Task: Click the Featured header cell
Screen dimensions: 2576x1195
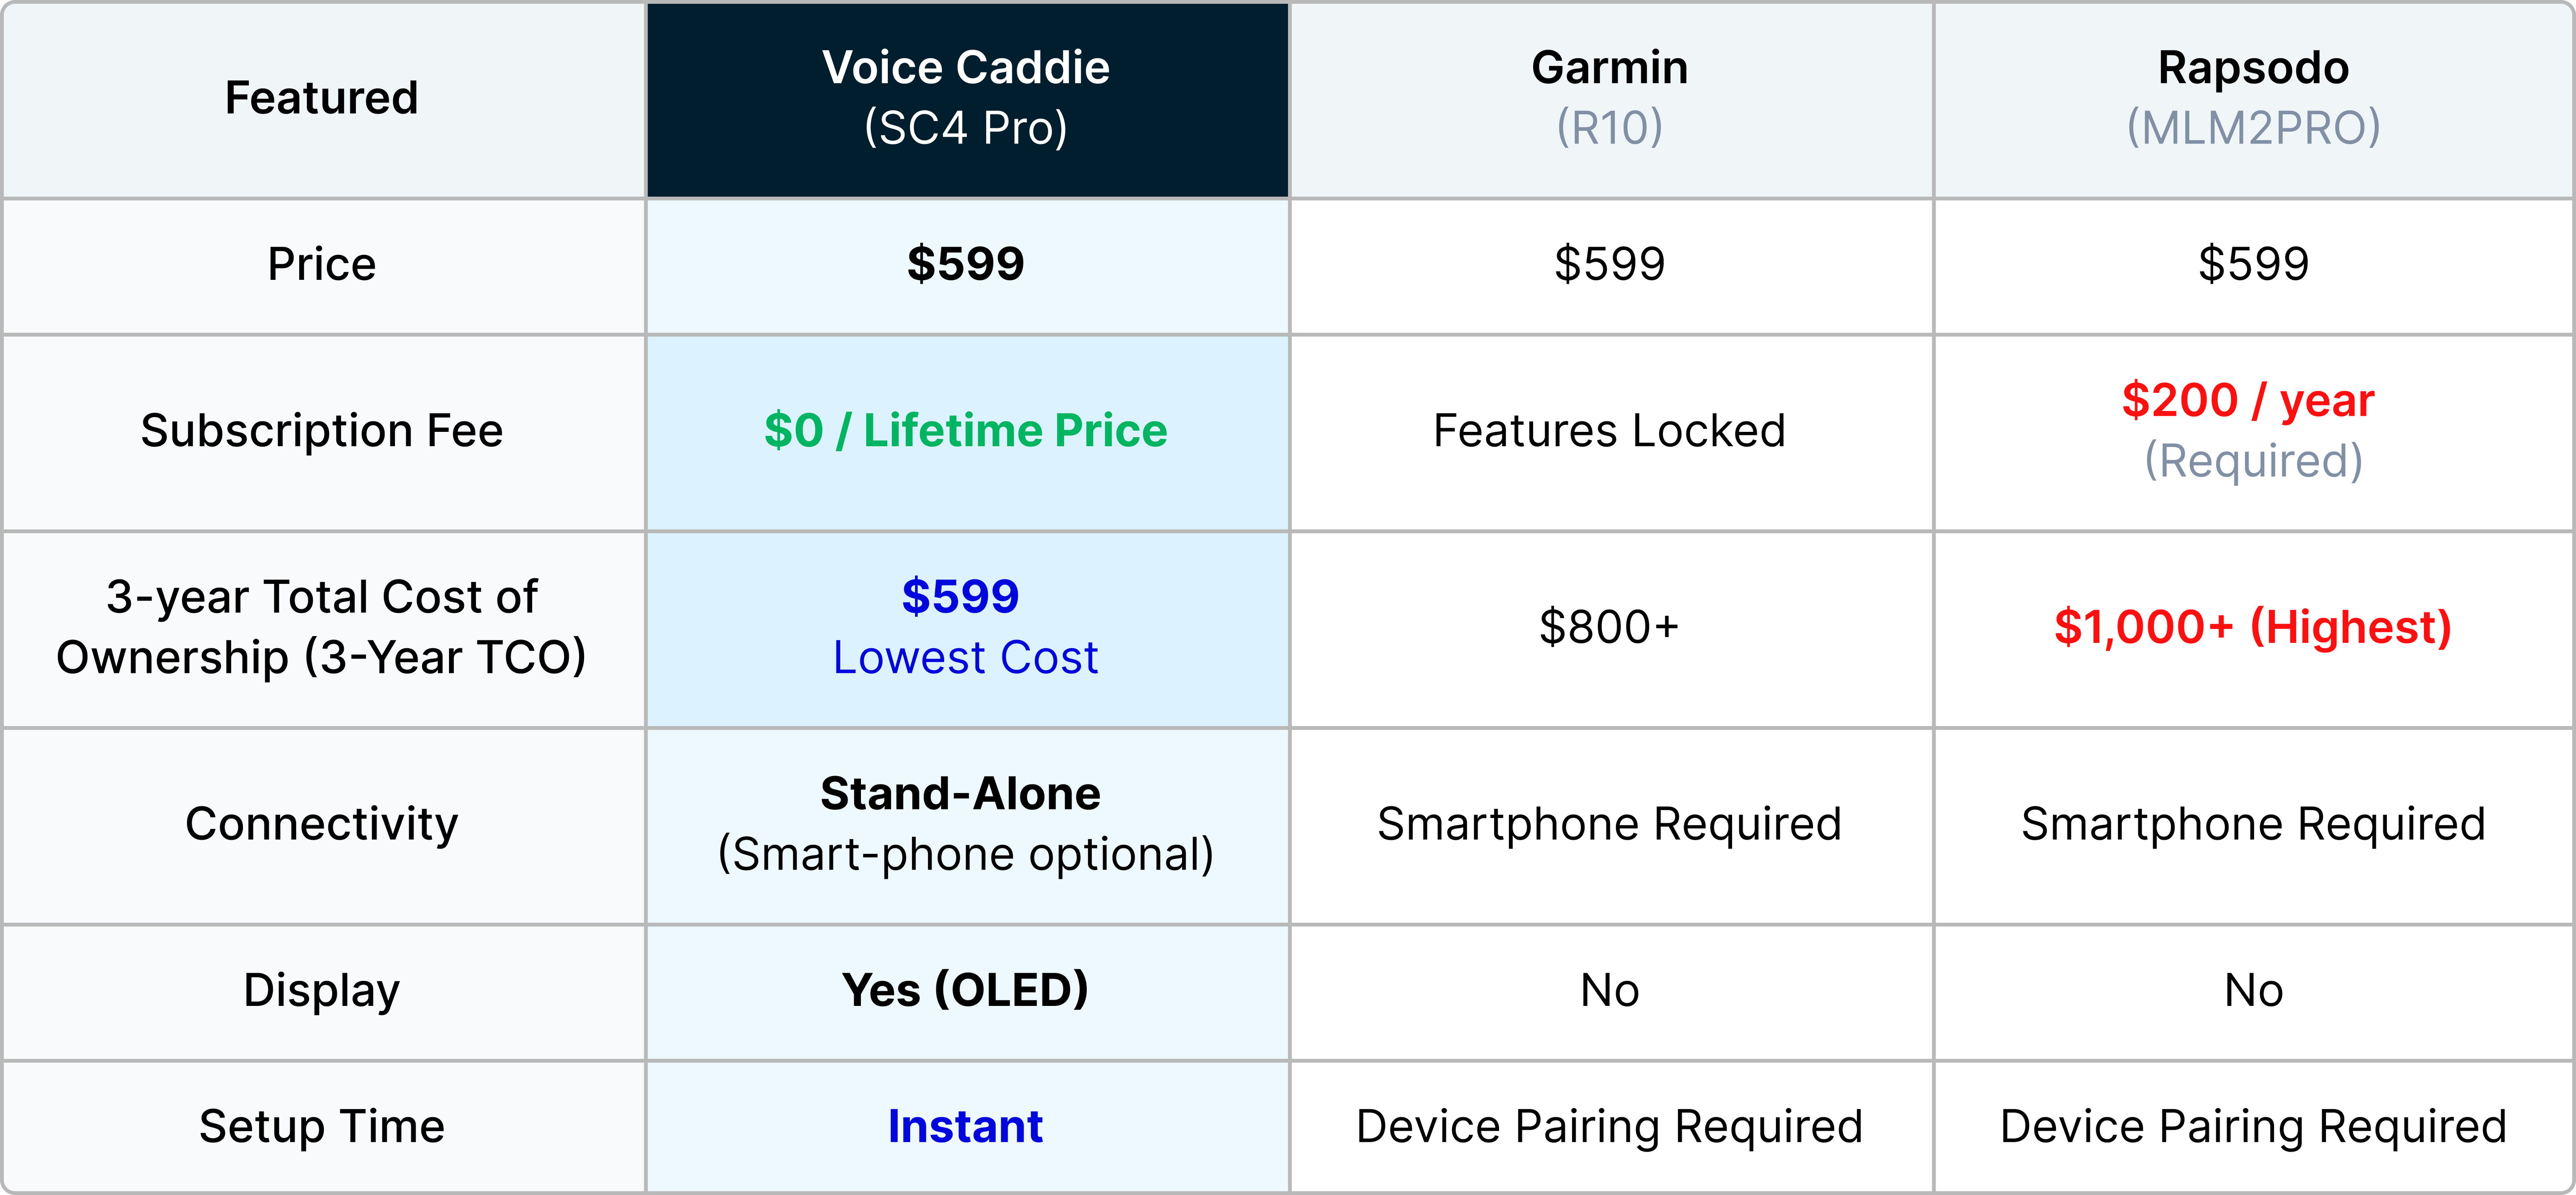Action: (322, 98)
